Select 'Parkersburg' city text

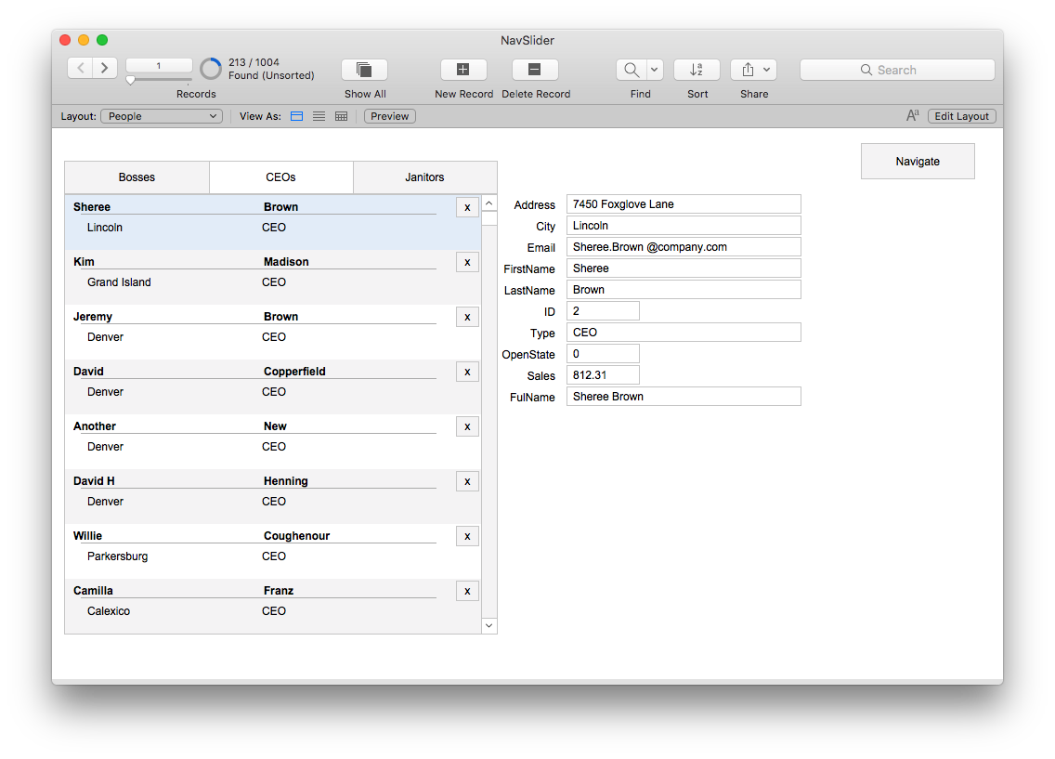(118, 556)
